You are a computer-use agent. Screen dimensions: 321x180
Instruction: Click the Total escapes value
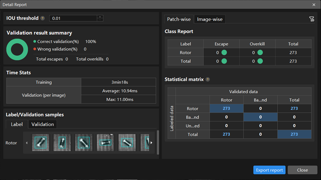[67, 59]
